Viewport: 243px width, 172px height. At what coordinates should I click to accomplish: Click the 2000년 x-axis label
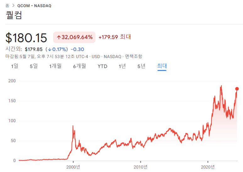(x=73, y=167)
